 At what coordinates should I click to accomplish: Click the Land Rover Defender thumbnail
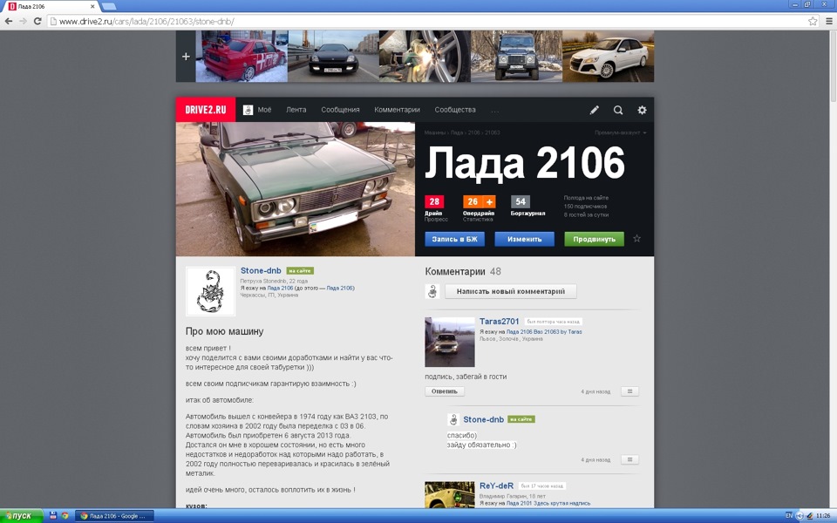click(x=517, y=57)
